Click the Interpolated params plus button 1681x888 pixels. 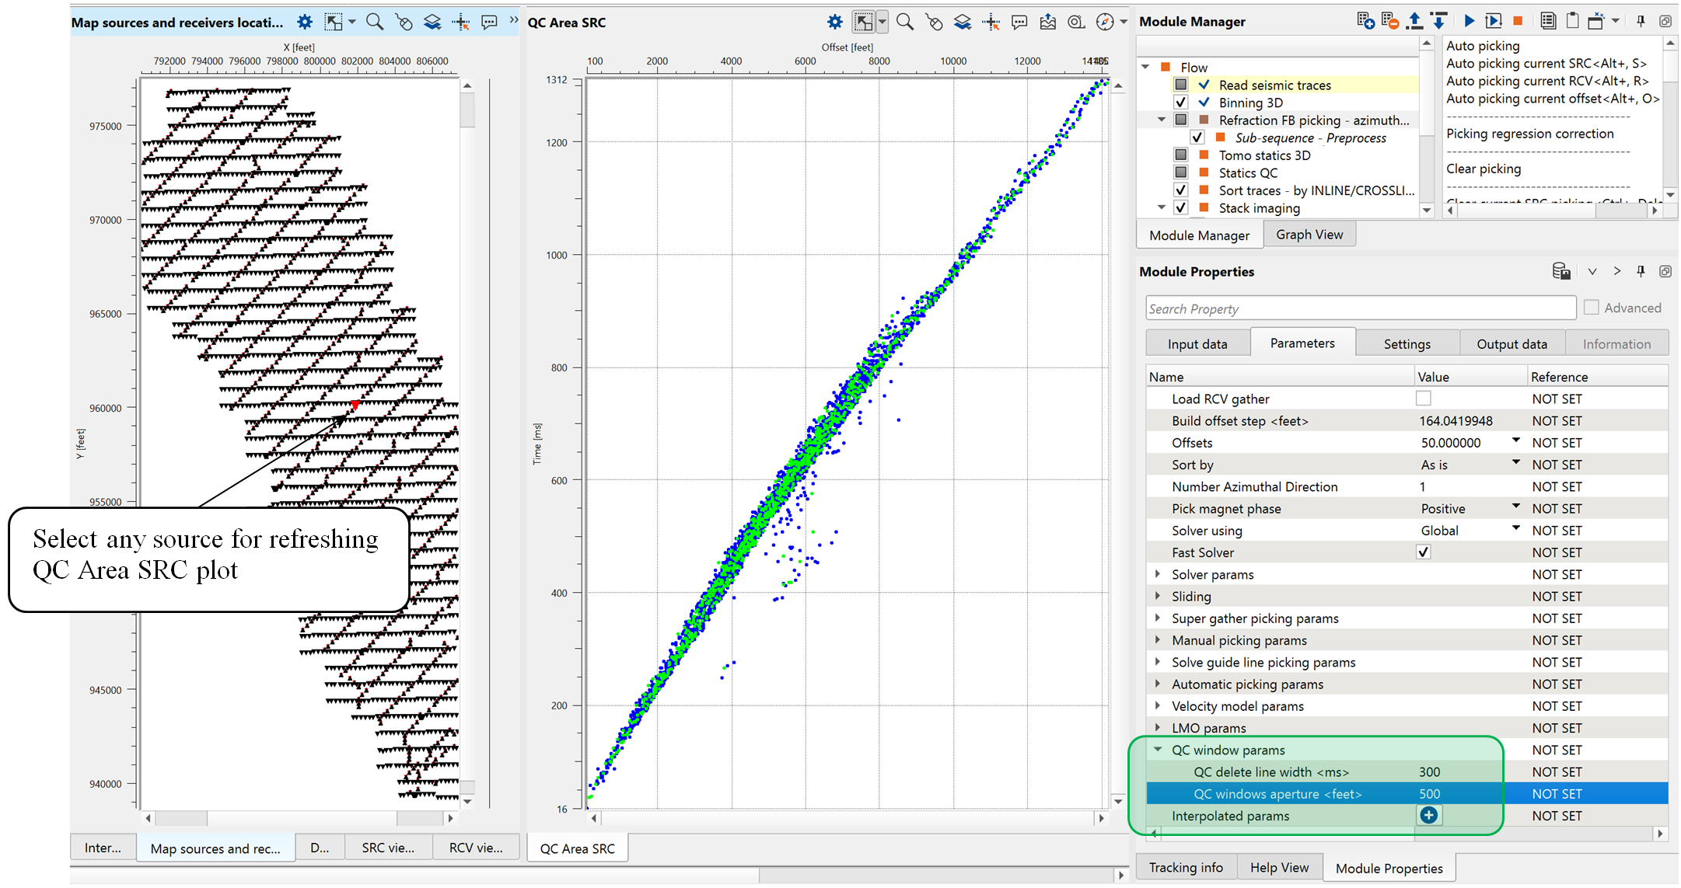point(1428,815)
